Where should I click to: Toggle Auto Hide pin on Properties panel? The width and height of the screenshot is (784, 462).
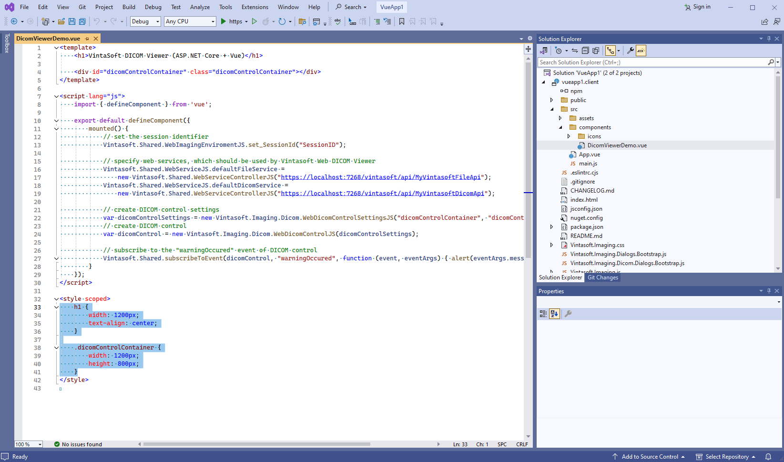pos(769,291)
